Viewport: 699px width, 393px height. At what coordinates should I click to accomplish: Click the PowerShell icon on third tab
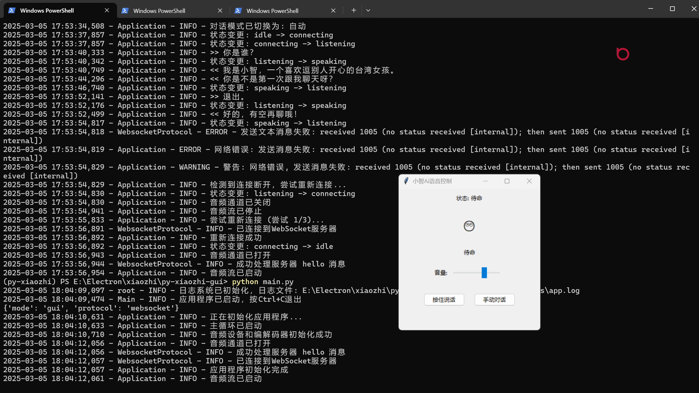click(x=238, y=11)
